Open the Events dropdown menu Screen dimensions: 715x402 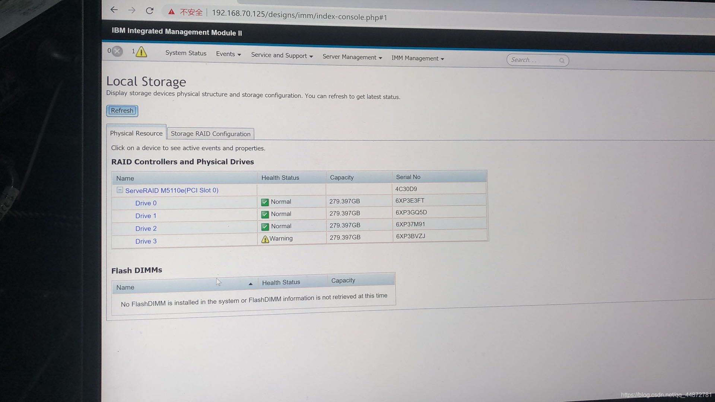[x=228, y=54]
